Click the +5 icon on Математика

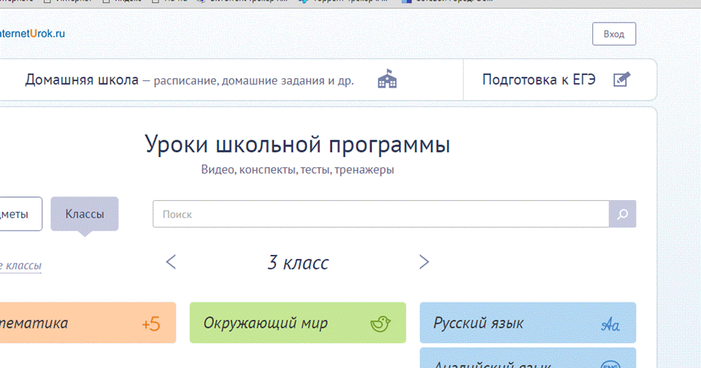(x=151, y=323)
